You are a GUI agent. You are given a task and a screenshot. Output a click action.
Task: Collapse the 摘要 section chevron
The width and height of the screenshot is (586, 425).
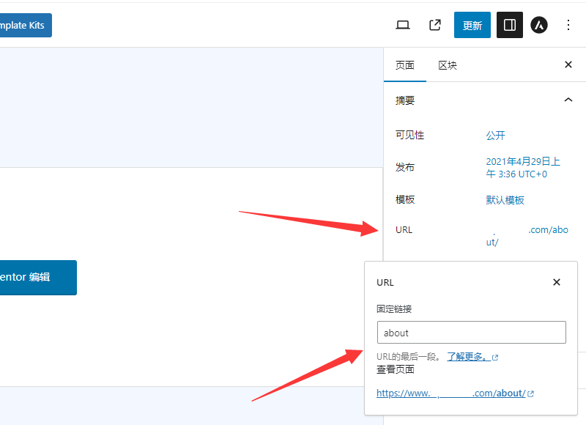[568, 100]
